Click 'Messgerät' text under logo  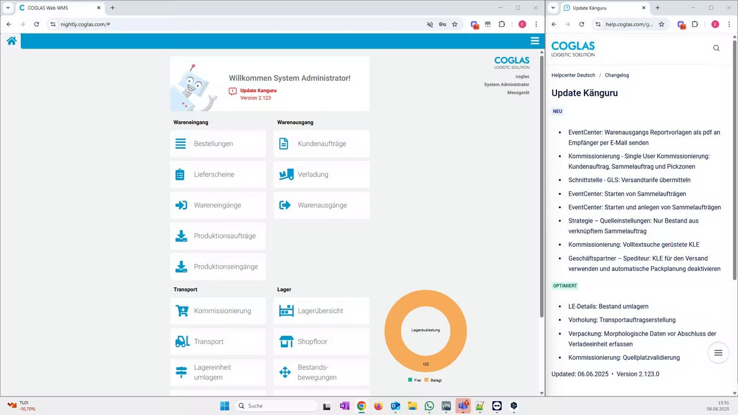518,92
